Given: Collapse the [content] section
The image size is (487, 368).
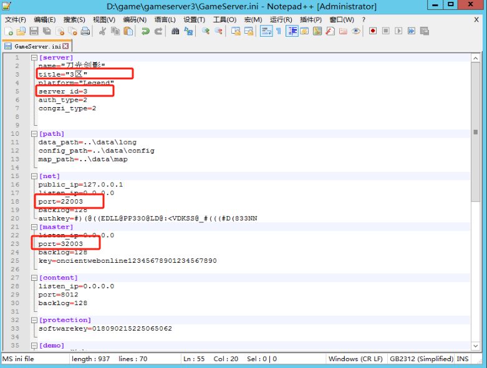Looking at the screenshot, I should tap(34, 278).
